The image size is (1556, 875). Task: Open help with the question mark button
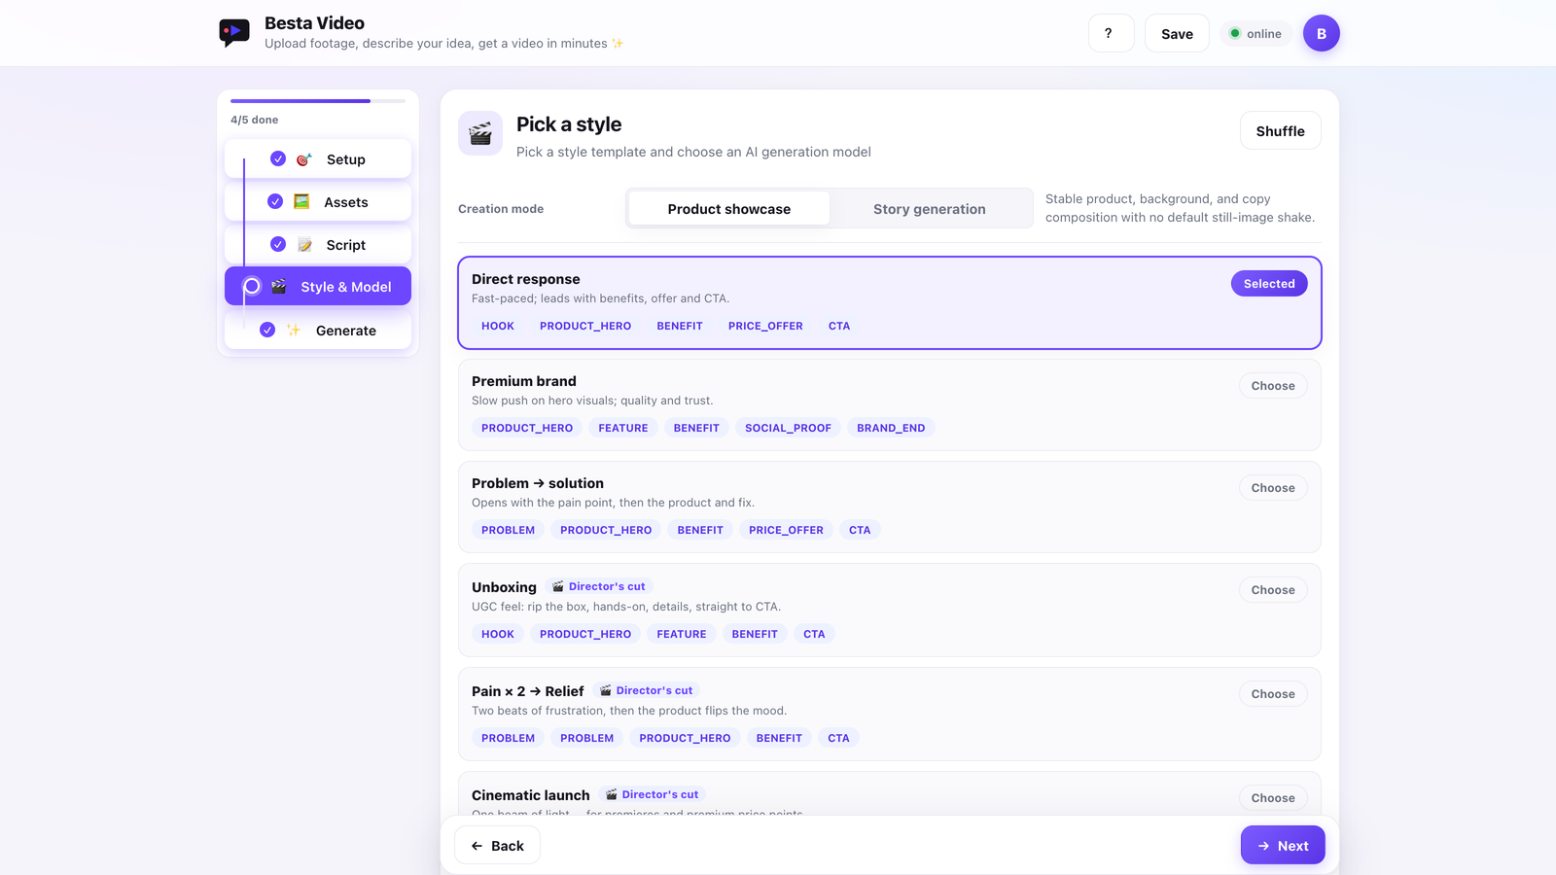1111,33
